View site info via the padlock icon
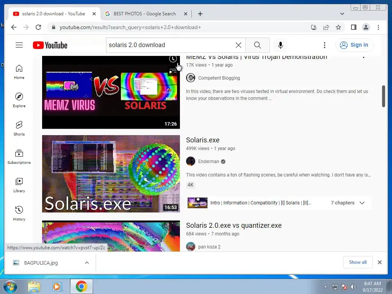 tap(53, 27)
